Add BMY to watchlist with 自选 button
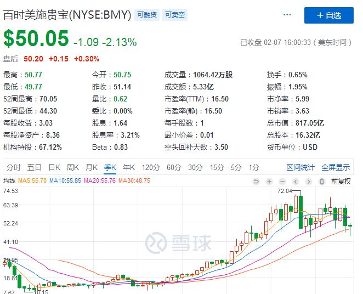The image size is (363, 294). (x=329, y=15)
